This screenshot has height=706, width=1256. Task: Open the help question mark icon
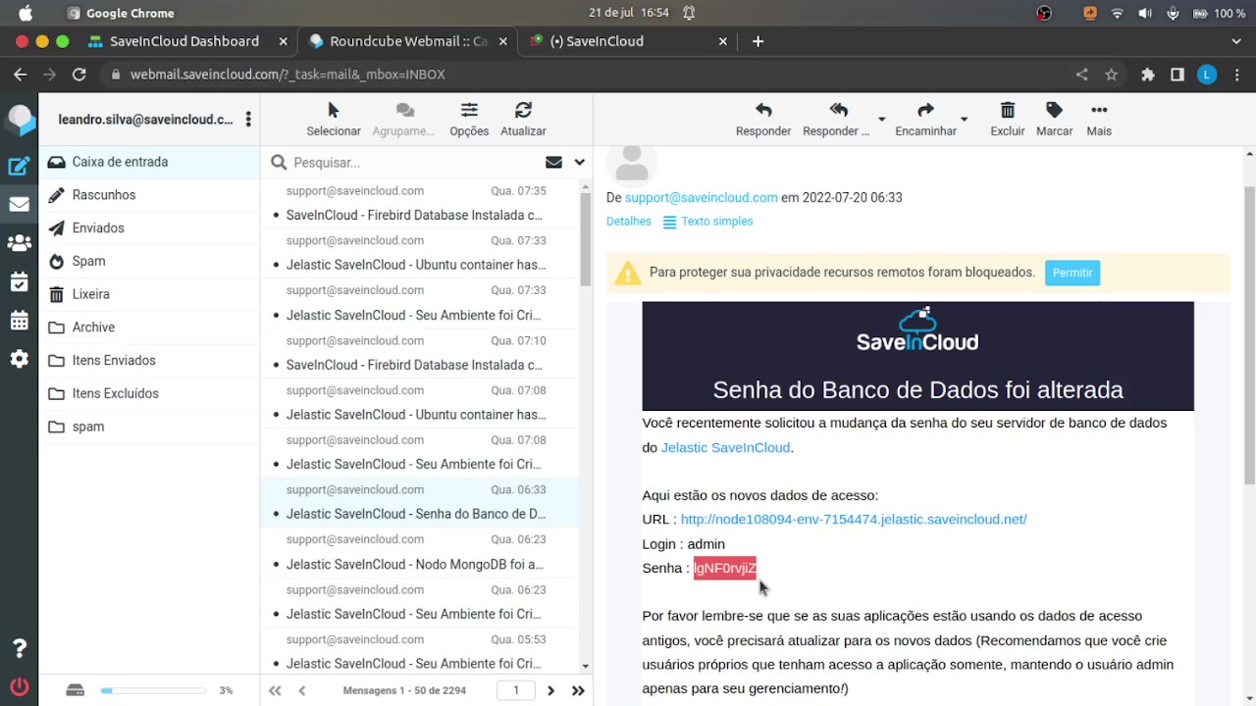[x=19, y=648]
